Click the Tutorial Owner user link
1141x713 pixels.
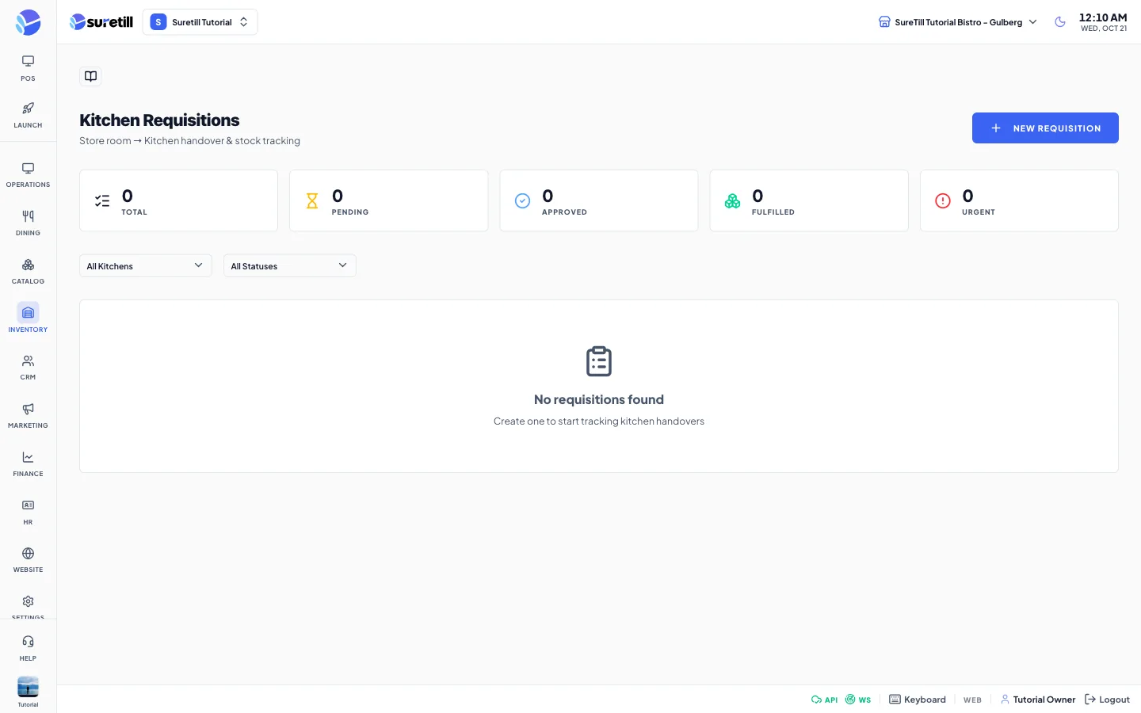coord(1038,700)
